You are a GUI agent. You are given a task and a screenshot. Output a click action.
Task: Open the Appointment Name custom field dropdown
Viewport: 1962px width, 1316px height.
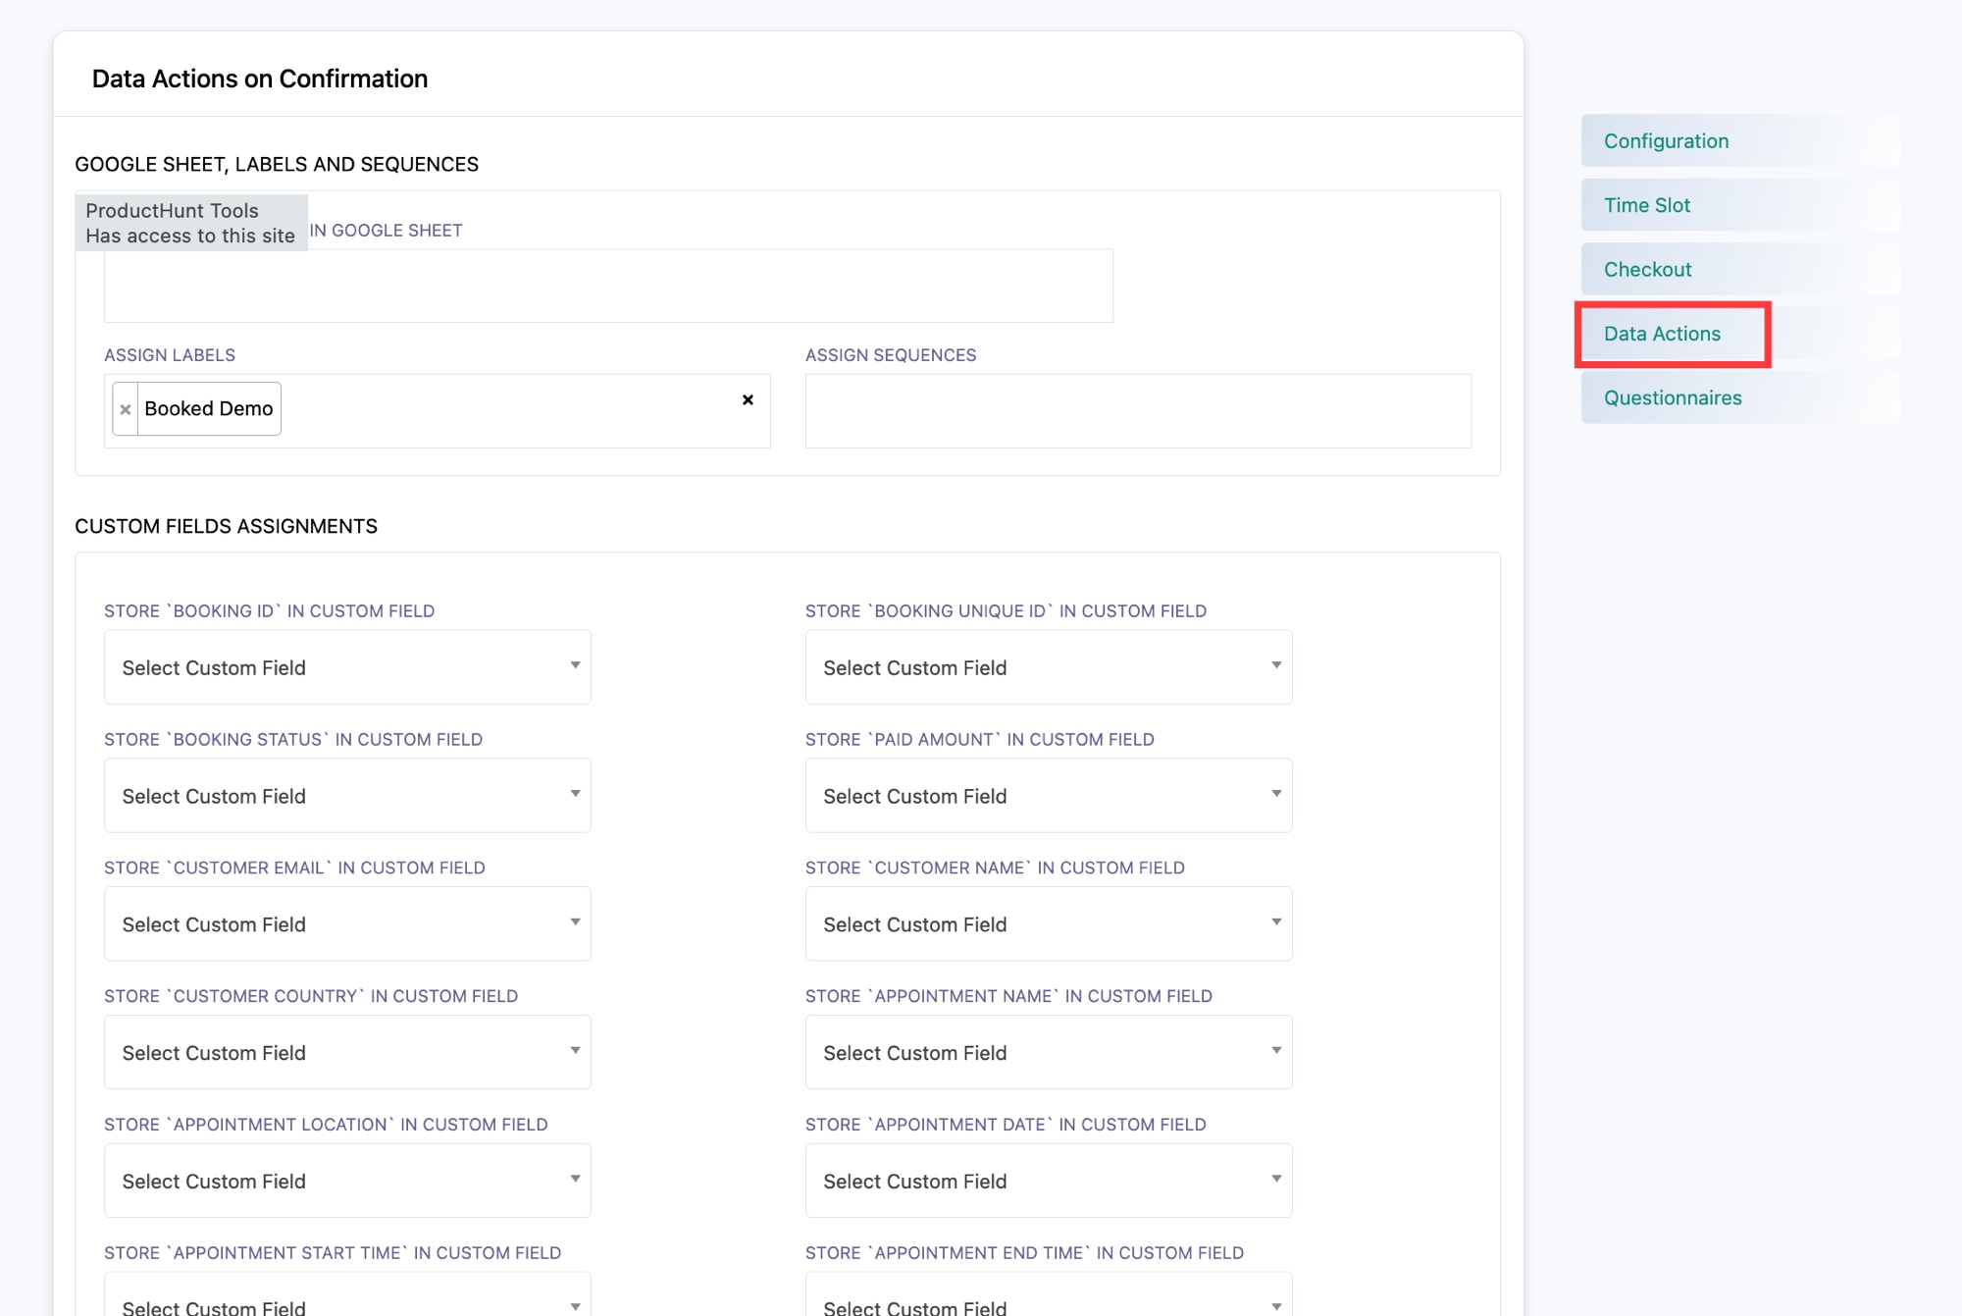[1049, 1053]
